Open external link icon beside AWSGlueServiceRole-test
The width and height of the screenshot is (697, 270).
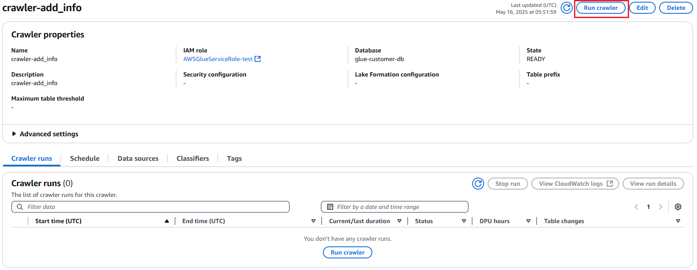coord(258,59)
